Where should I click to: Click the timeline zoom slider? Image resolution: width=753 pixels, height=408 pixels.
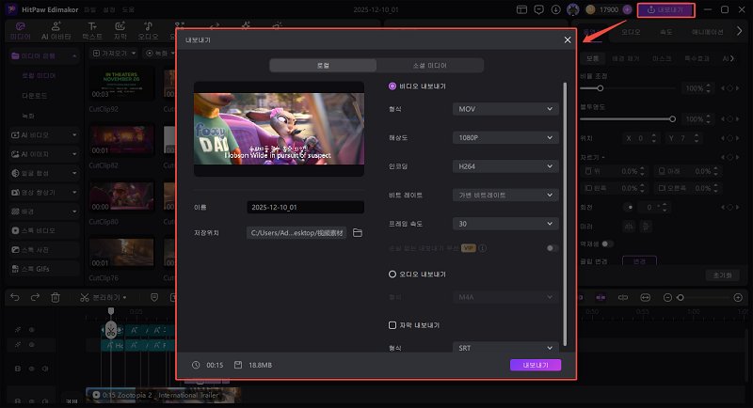(x=702, y=298)
